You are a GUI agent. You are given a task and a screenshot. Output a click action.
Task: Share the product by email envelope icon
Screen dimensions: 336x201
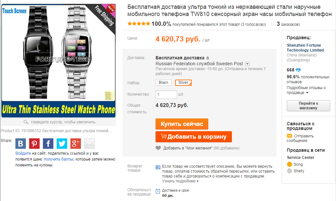point(89,143)
